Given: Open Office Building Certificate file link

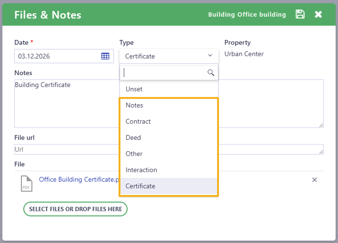Looking at the screenshot, I should click(x=79, y=179).
